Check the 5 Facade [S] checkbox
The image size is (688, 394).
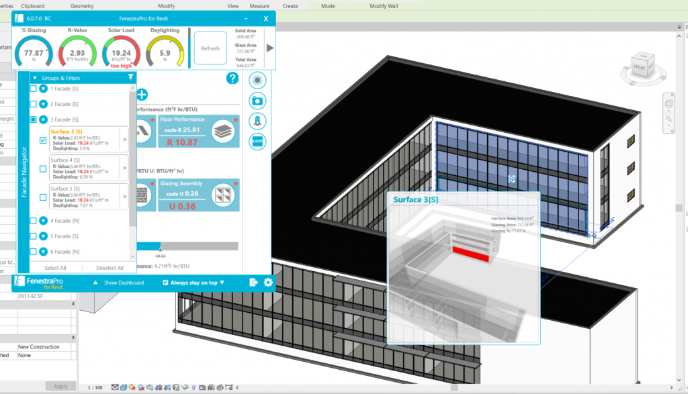pos(33,236)
